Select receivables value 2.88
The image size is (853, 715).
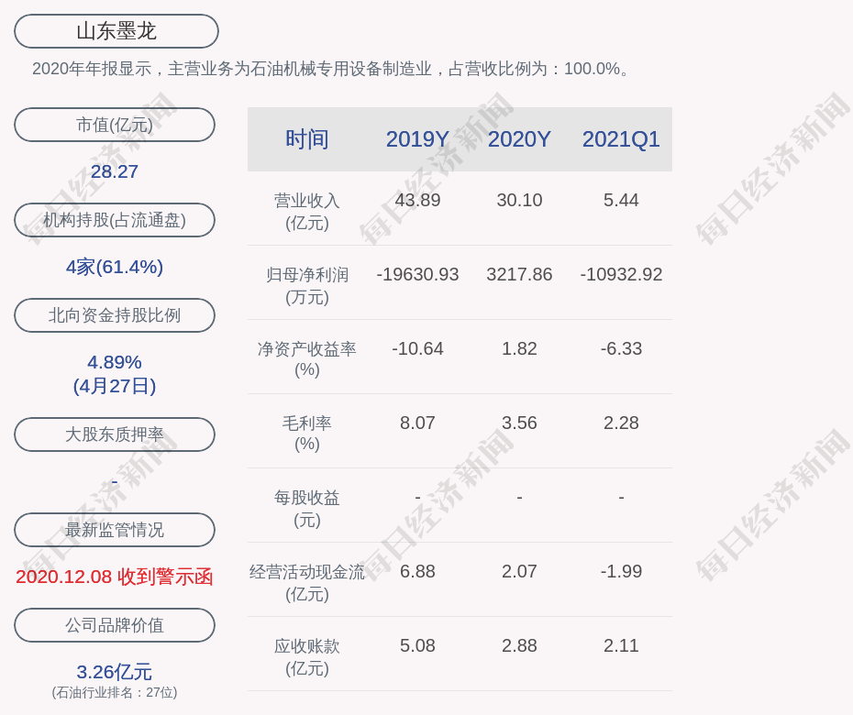pos(519,646)
